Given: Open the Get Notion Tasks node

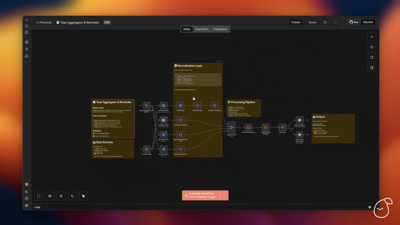Looking at the screenshot, I should 164,120.
